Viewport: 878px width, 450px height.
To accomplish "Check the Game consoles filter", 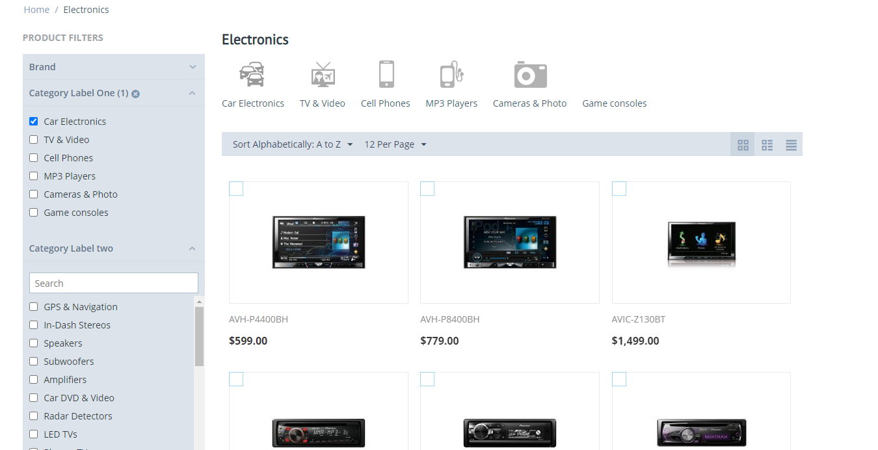I will [x=34, y=212].
